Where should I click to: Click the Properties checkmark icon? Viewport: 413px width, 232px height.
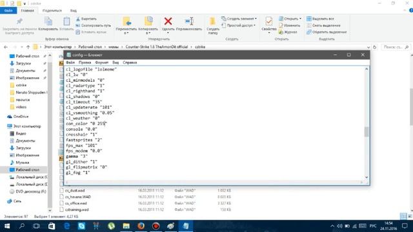click(269, 21)
